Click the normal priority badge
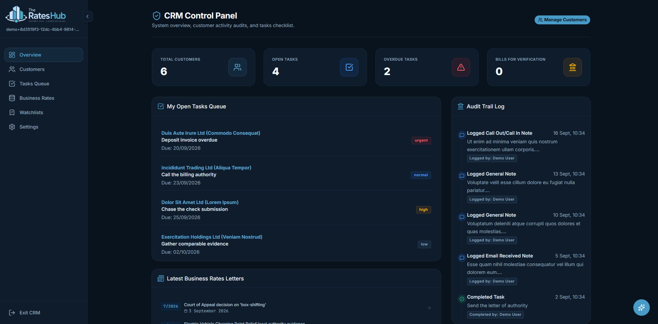The height and width of the screenshot is (324, 658). (x=421, y=175)
